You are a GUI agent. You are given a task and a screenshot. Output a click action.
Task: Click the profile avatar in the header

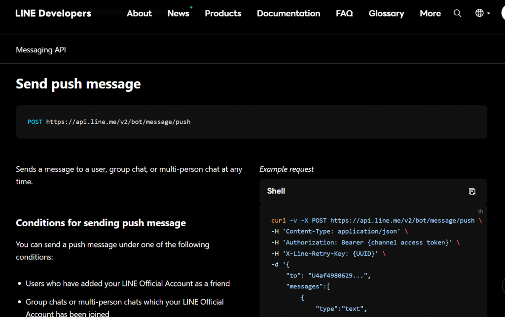(503, 13)
